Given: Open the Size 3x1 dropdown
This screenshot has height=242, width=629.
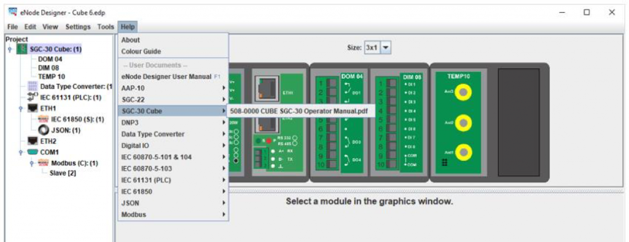Looking at the screenshot, I should (x=377, y=47).
